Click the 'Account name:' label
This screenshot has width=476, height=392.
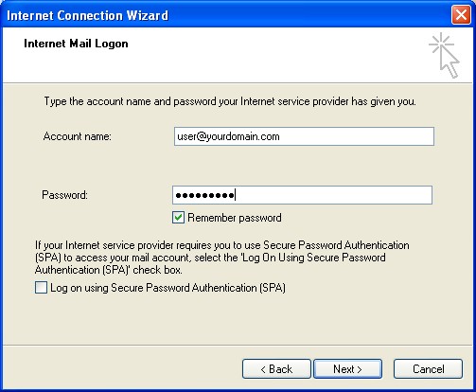tap(78, 136)
